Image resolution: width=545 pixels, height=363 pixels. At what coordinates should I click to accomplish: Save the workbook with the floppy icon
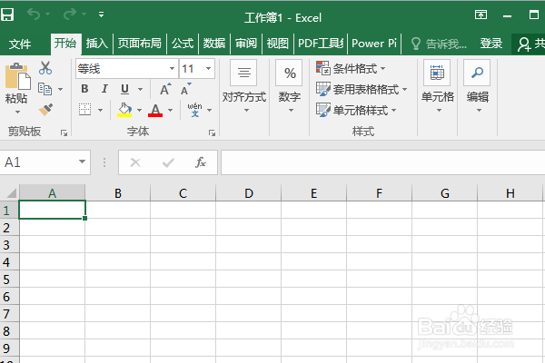point(7,15)
